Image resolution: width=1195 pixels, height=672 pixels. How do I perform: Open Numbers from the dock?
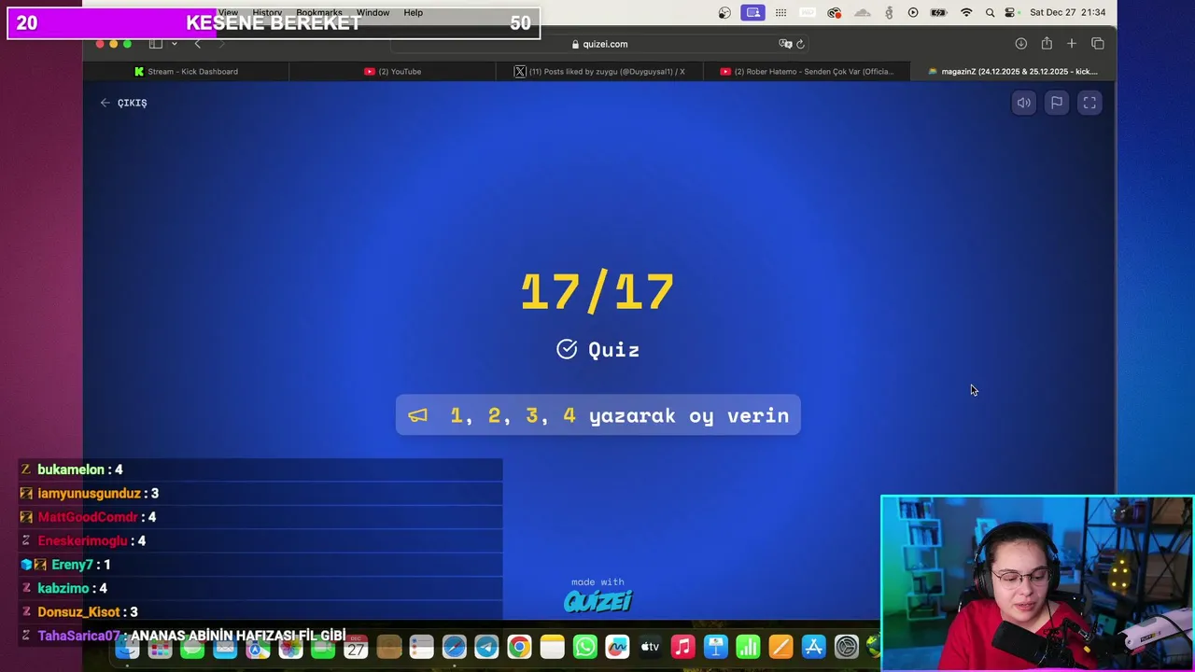click(x=748, y=647)
